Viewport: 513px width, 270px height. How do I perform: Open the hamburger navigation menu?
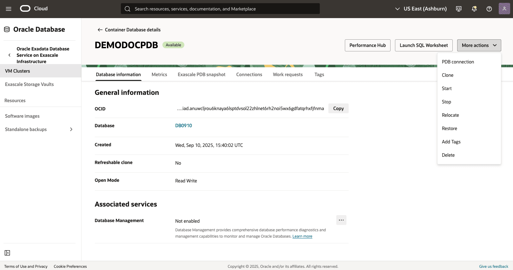9,9
